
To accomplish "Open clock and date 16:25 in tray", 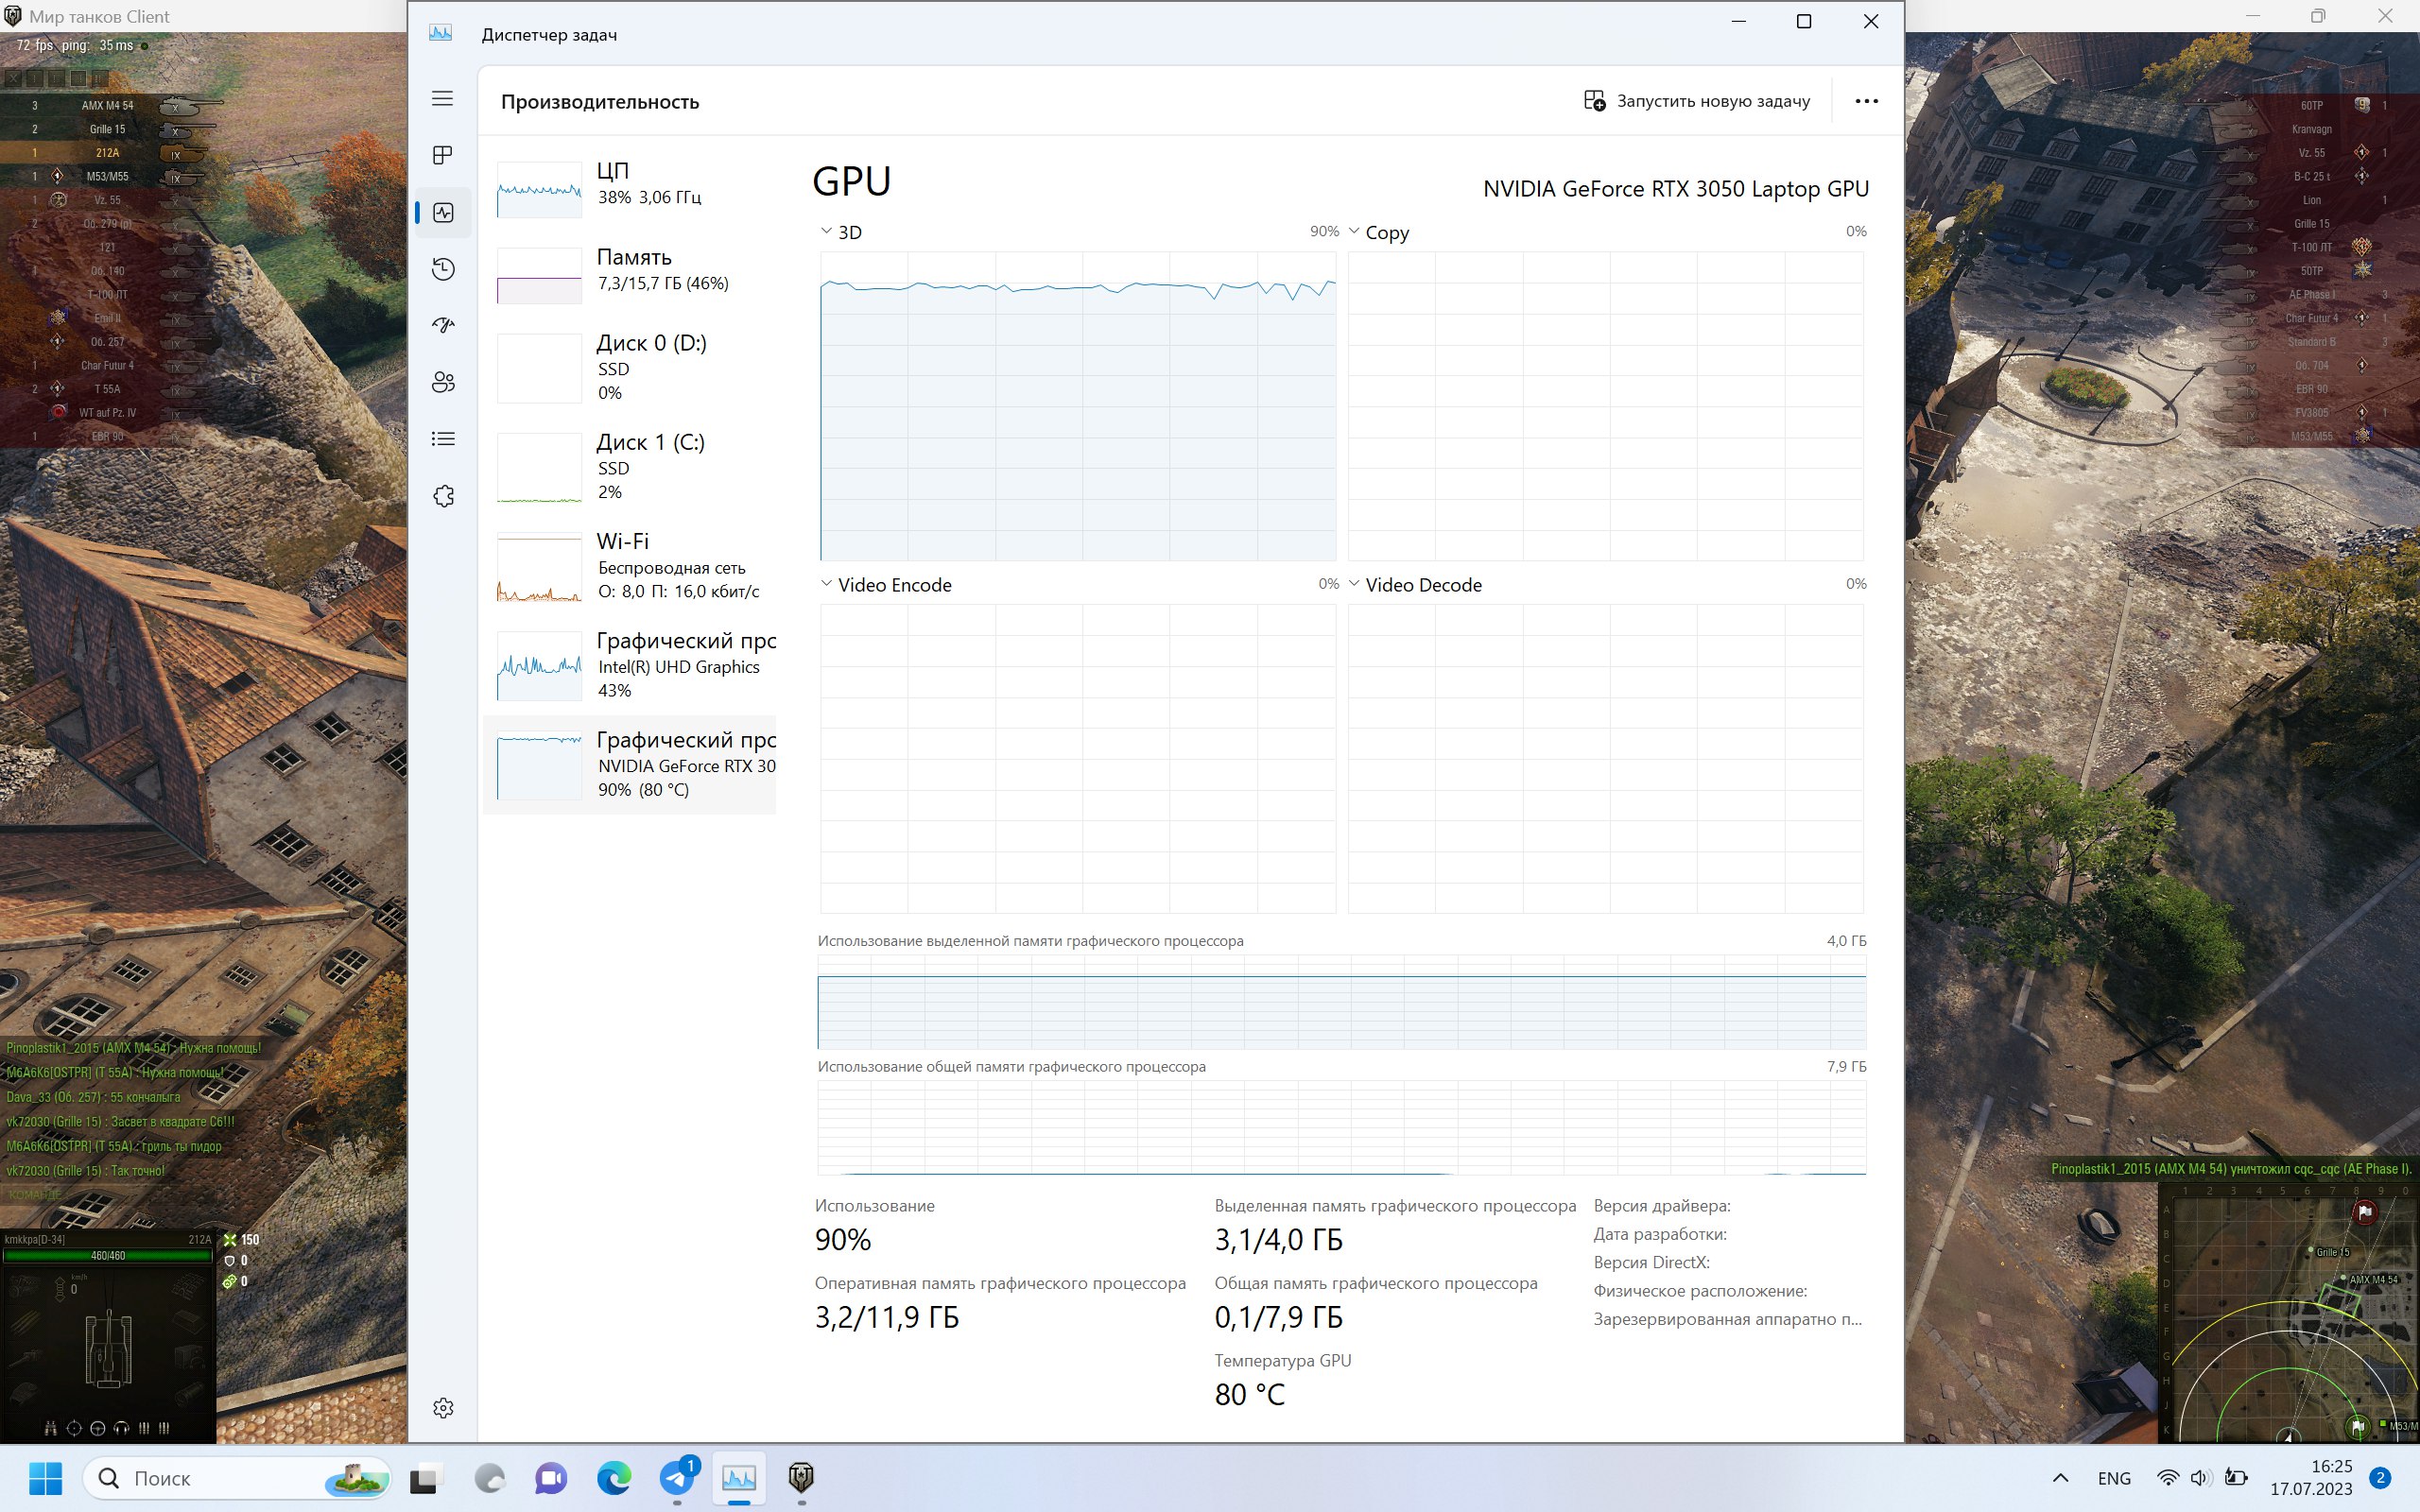I will point(2311,1478).
